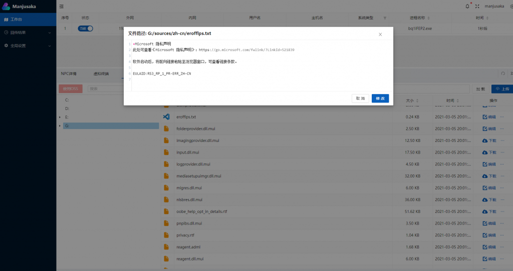Image resolution: width=513 pixels, height=271 pixels.
Task: Click file icon of input.dll.mui
Action: coord(166,152)
